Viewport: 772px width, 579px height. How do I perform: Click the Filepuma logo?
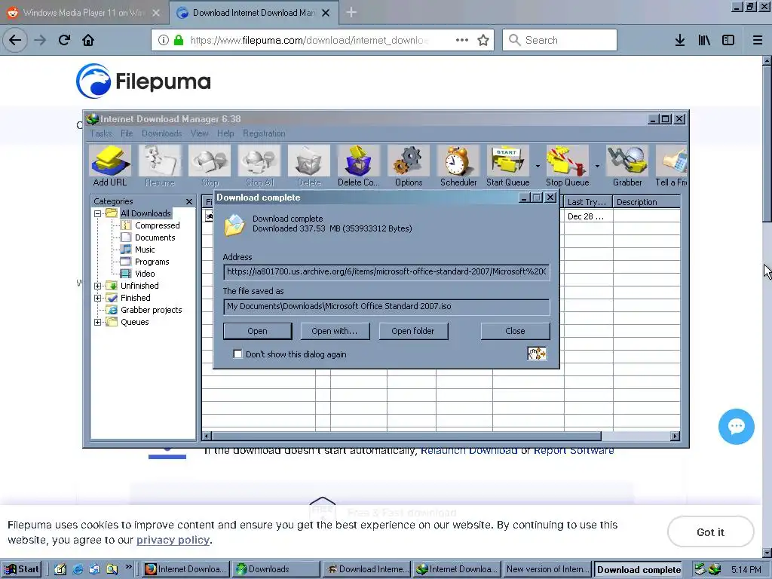(x=143, y=81)
